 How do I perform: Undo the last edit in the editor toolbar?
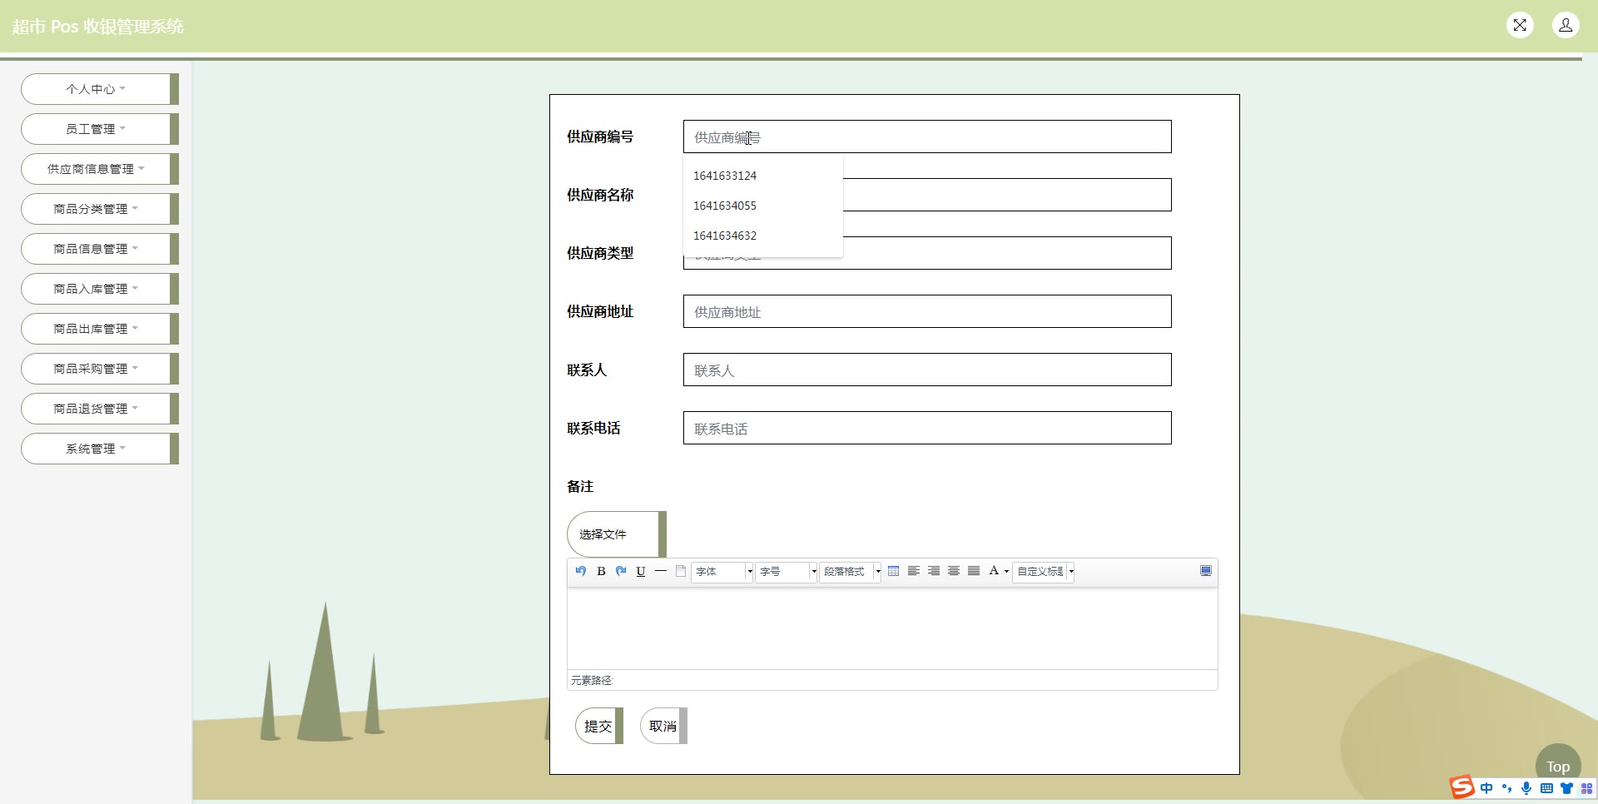coord(581,571)
